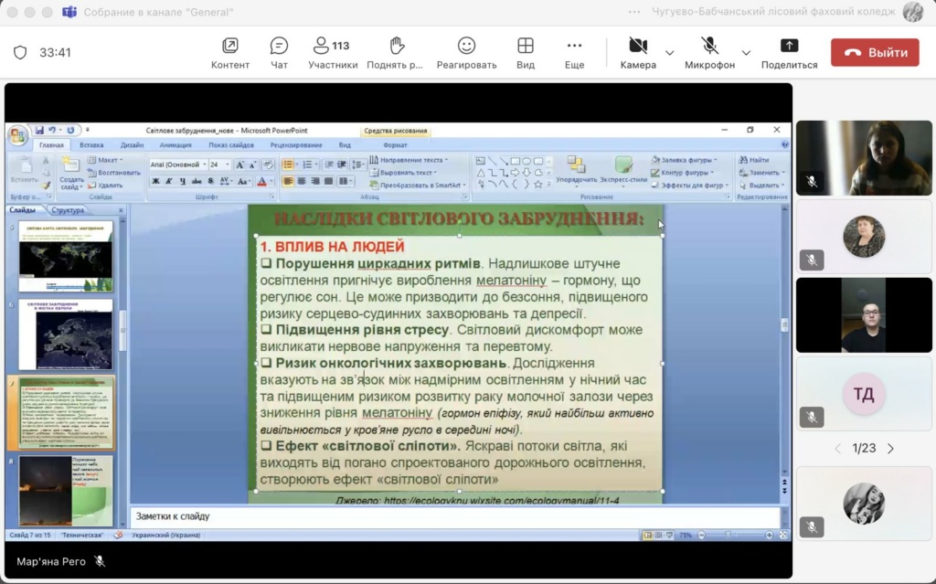Unmute the microphone
Screen dimensions: 936x584
(709, 47)
